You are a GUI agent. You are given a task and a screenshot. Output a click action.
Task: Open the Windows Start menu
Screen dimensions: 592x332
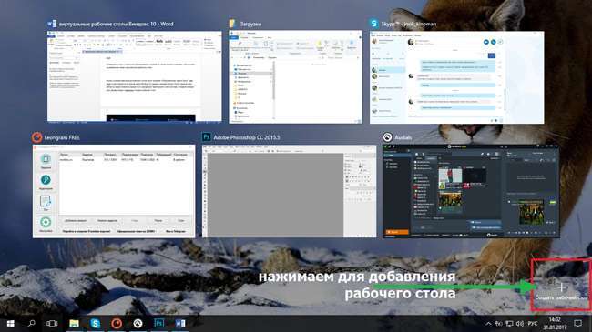click(11, 324)
